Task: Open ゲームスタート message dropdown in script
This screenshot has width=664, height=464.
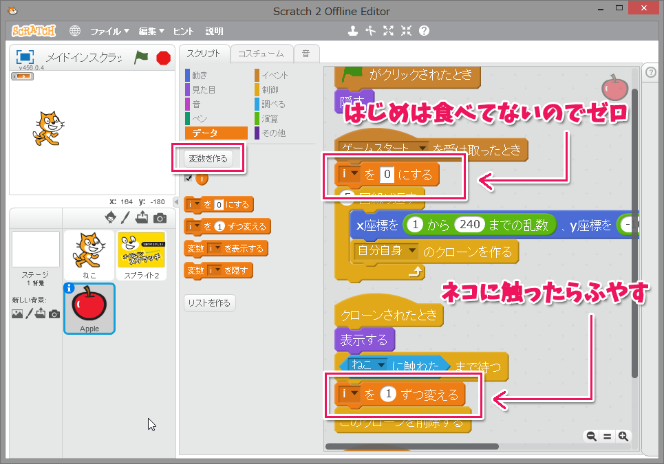Action: coord(384,148)
